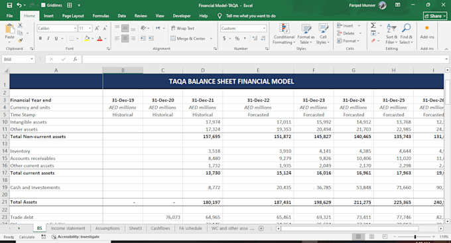Click Increase Decimal icon
Image resolution: width=451 pixels, height=243 pixels.
[255, 39]
